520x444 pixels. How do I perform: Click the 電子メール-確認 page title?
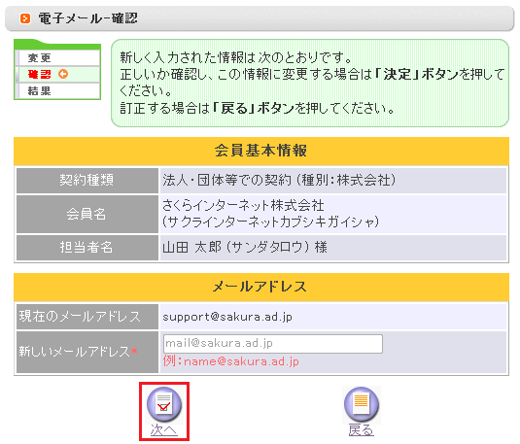(x=87, y=18)
